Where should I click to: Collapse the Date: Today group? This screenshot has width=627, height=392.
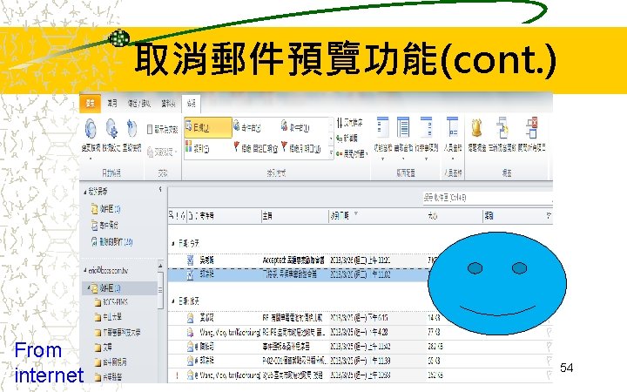pos(173,243)
